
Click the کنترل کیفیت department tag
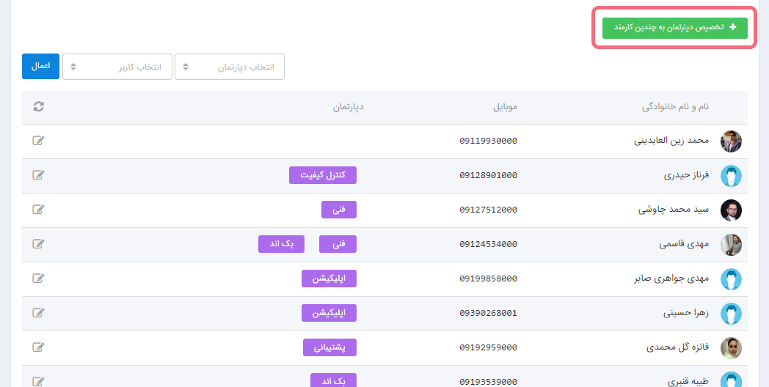(323, 175)
